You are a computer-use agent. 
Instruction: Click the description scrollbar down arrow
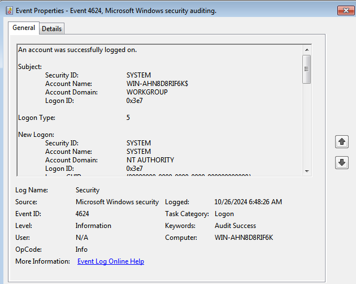pos(307,171)
